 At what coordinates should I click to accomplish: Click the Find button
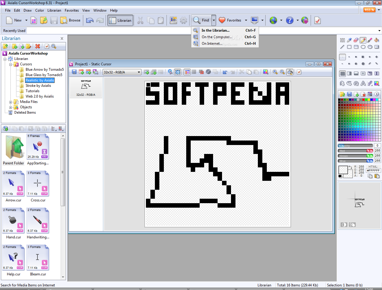(201, 20)
